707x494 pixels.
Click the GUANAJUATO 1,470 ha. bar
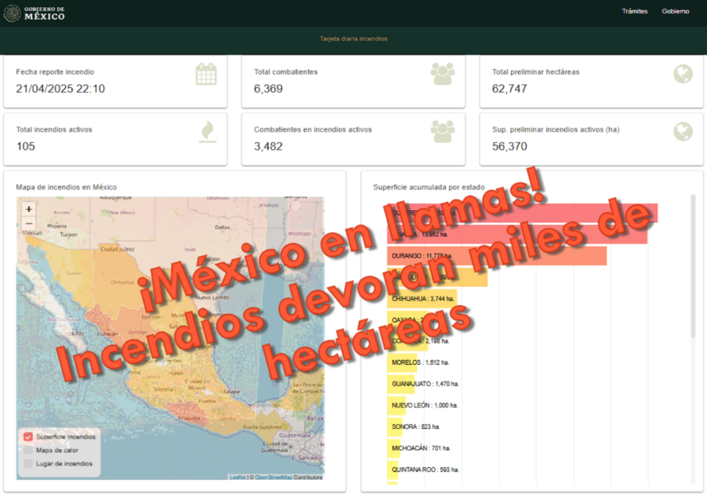401,384
